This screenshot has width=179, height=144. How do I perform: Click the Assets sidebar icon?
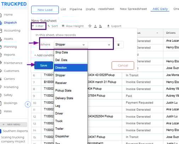1,39
